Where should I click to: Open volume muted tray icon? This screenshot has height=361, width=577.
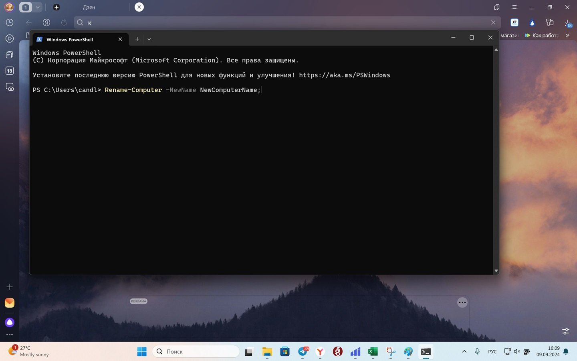click(x=517, y=351)
